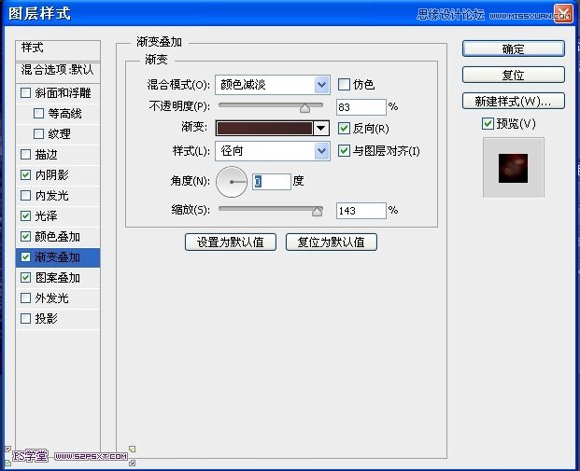Enable the 内发光 checkbox

(x=25, y=196)
